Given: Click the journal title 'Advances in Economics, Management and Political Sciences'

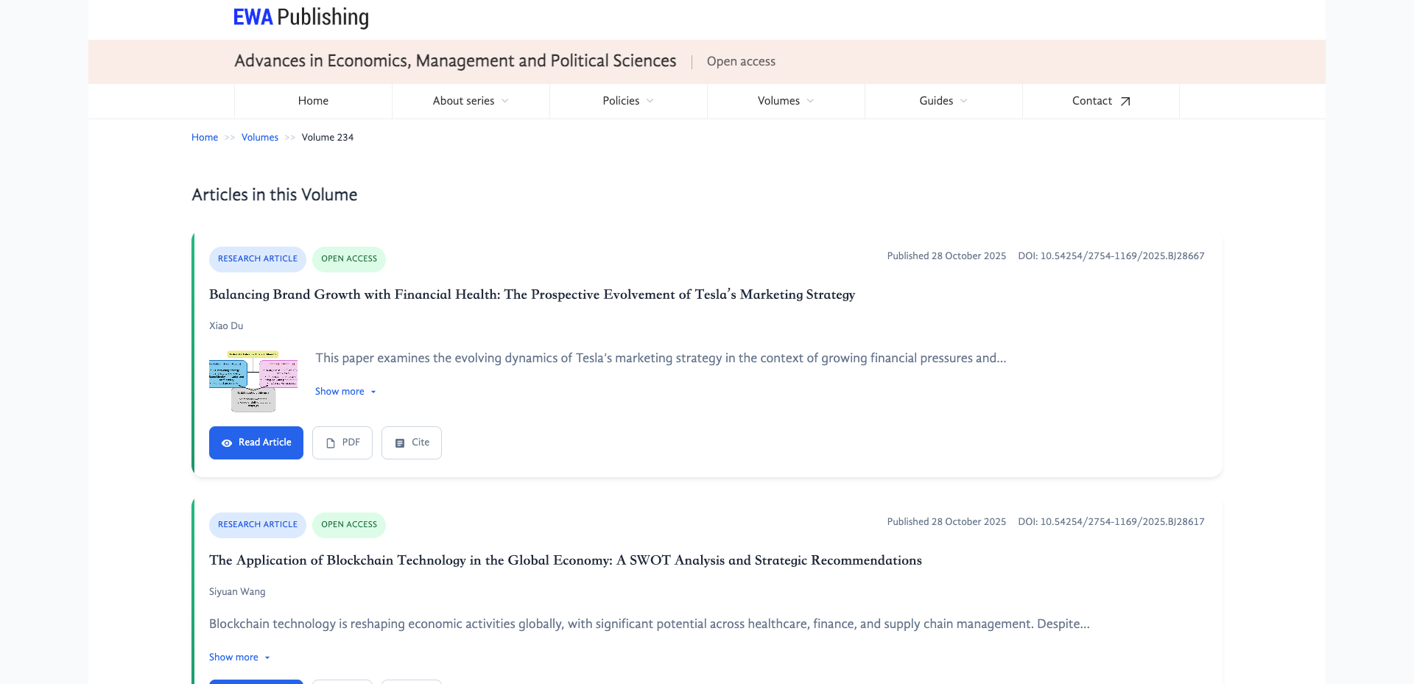Looking at the screenshot, I should pyautogui.click(x=455, y=61).
